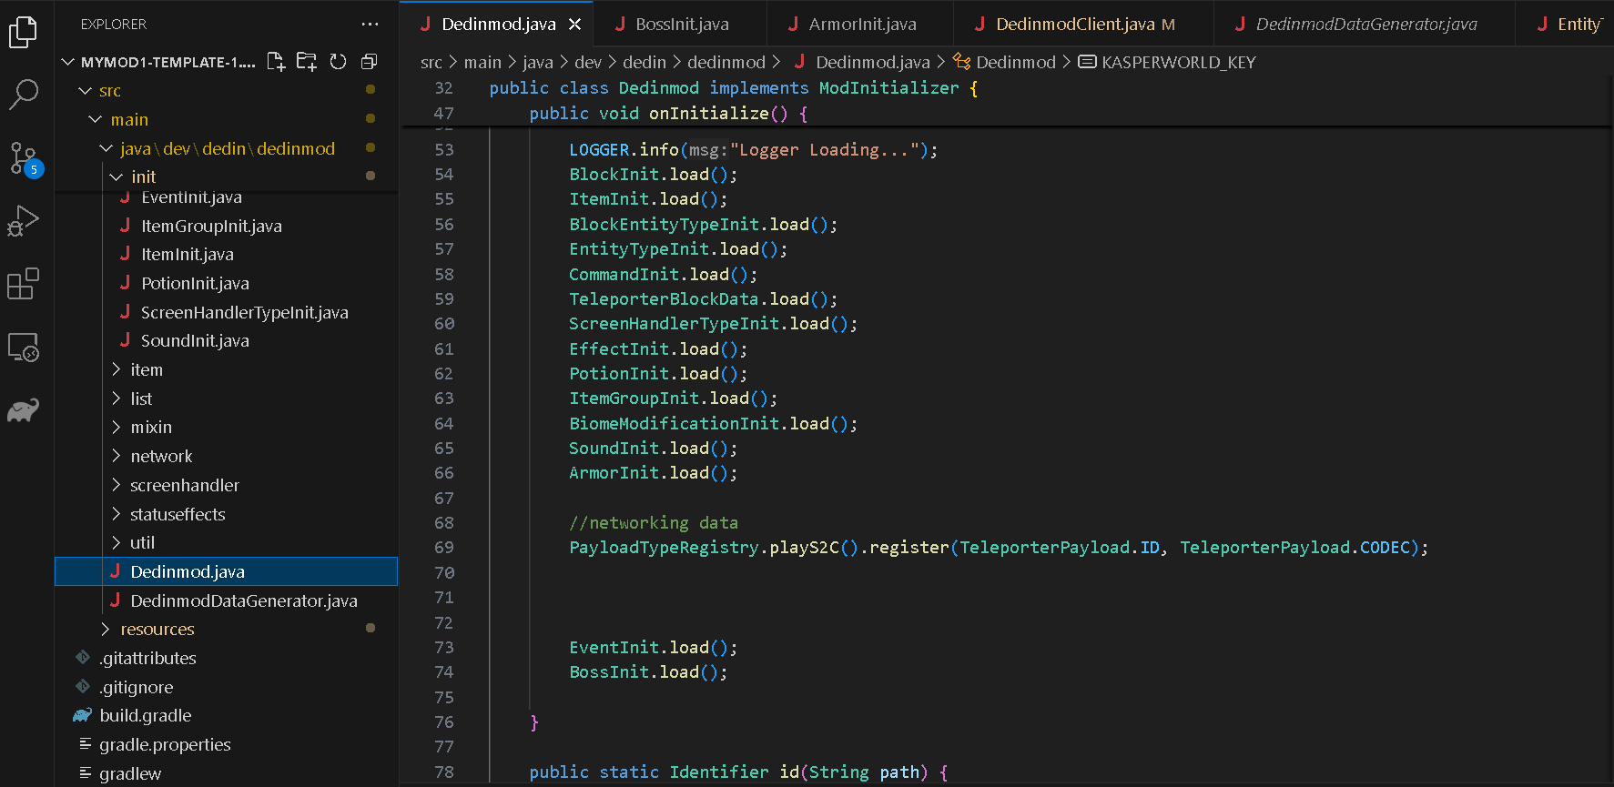Open ItemInit.java in Explorer
The width and height of the screenshot is (1614, 787).
pyautogui.click(x=188, y=254)
